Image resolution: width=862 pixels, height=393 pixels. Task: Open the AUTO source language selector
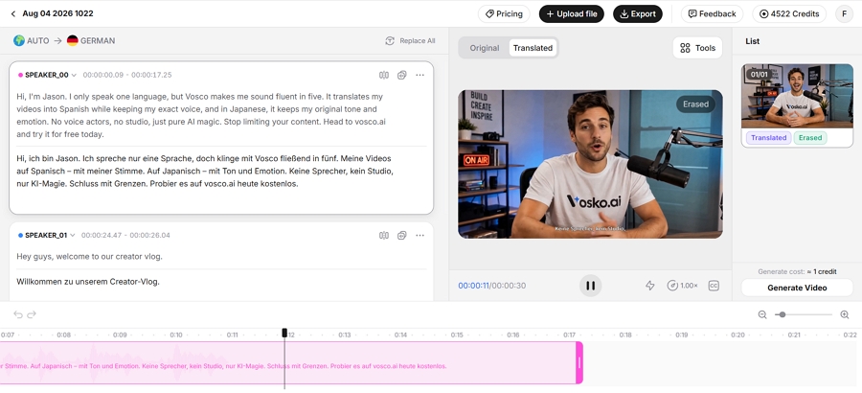click(x=32, y=40)
